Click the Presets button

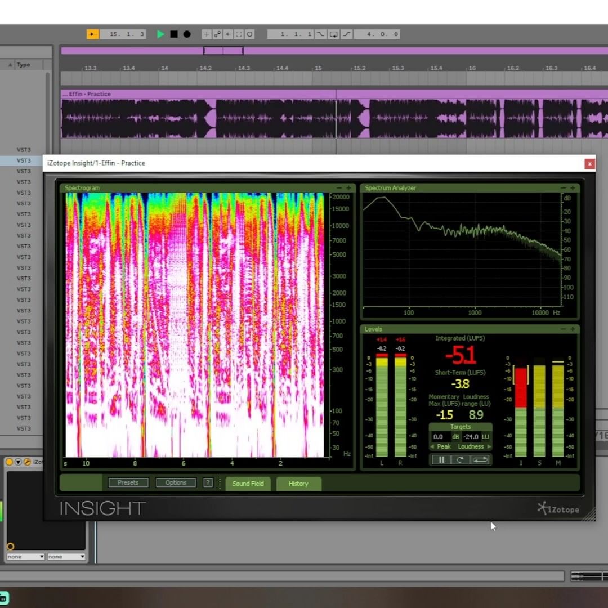click(x=128, y=482)
